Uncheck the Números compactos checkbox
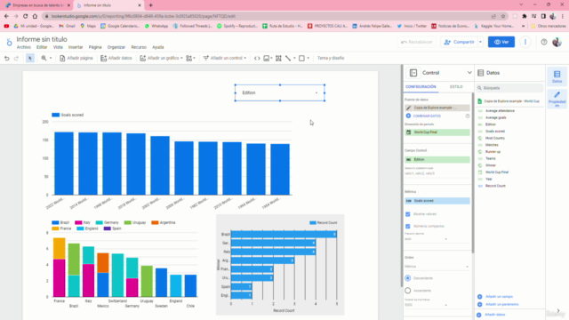This screenshot has width=569, height=320. [x=408, y=226]
